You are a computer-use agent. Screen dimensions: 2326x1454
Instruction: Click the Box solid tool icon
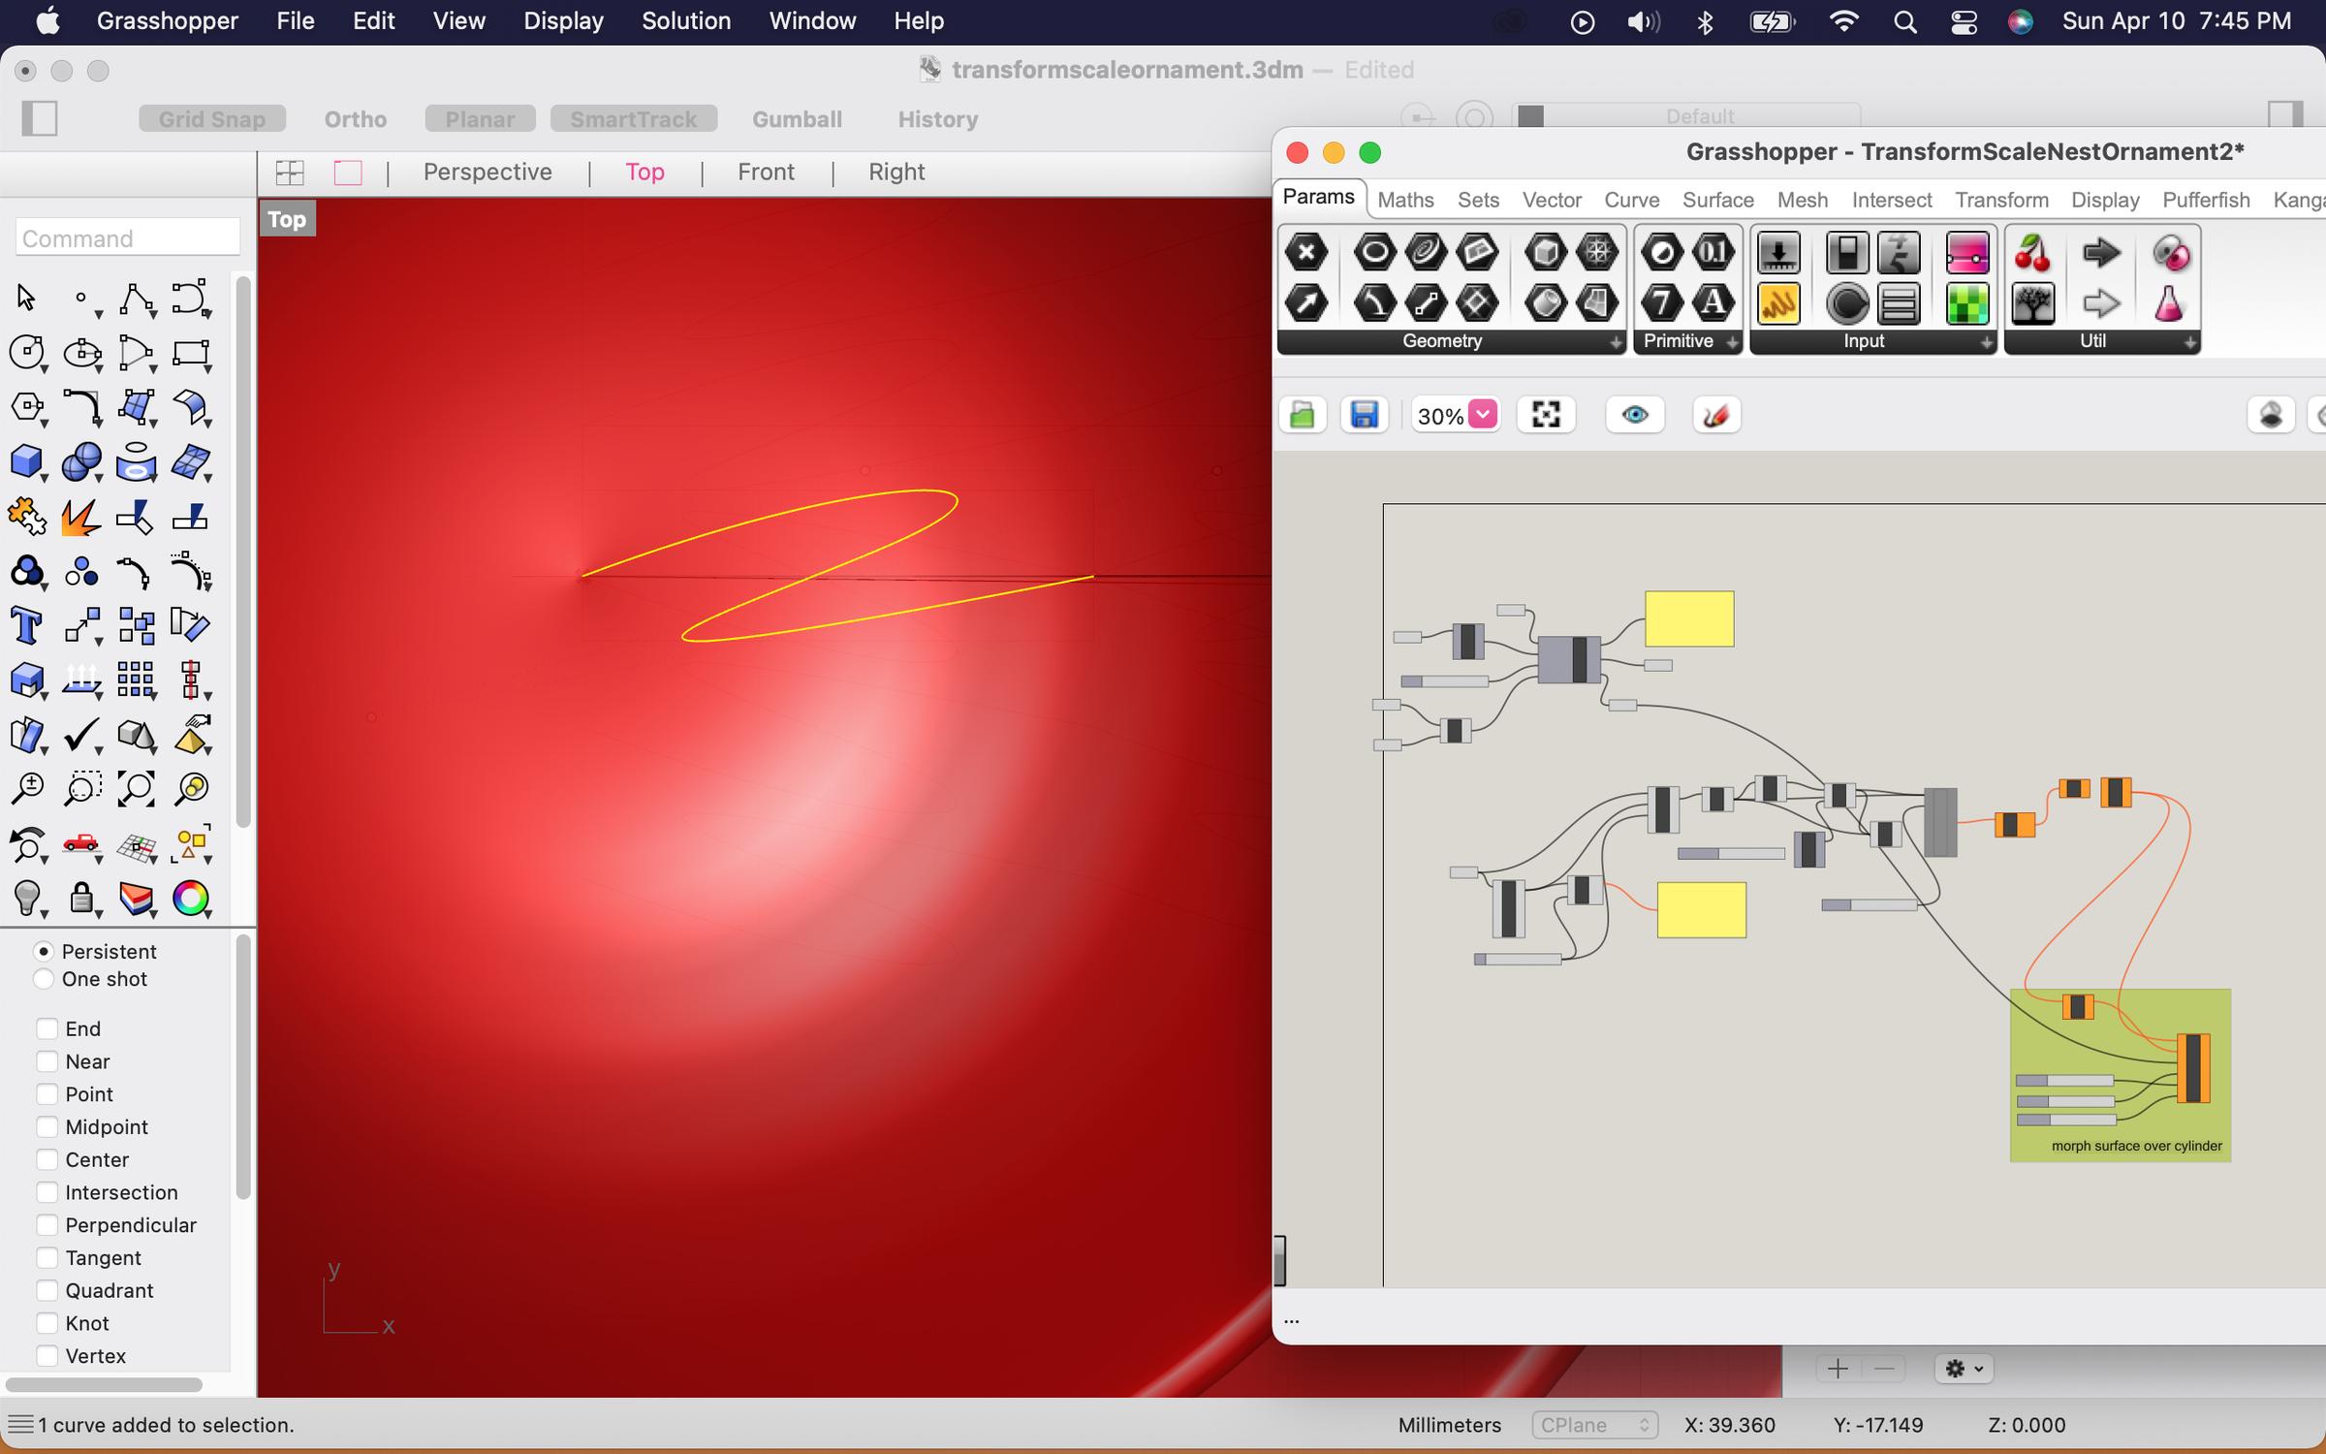pyautogui.click(x=26, y=462)
